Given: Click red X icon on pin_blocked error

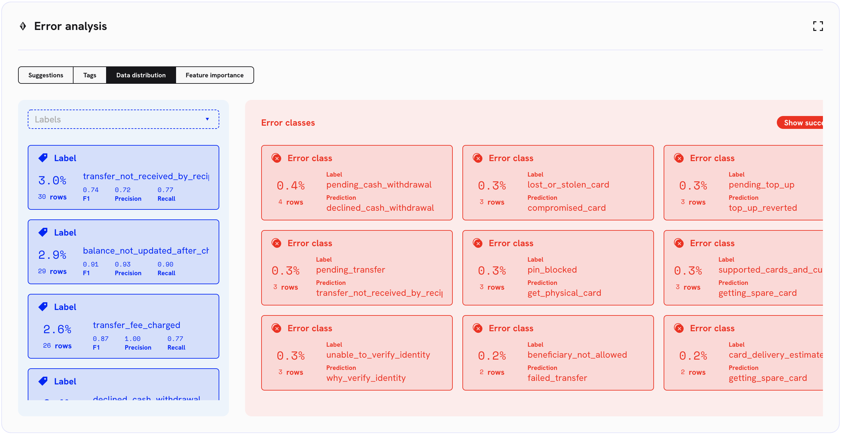Looking at the screenshot, I should pyautogui.click(x=478, y=244).
